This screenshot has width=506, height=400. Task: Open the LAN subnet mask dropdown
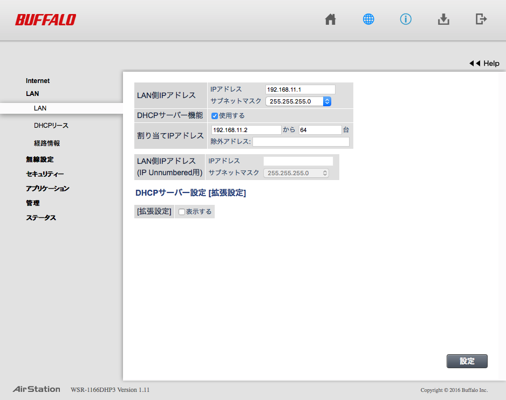point(298,101)
